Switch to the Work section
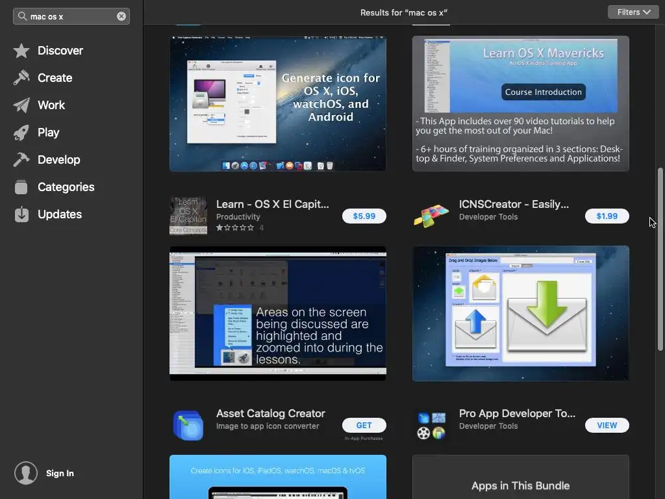The image size is (665, 499). tap(51, 105)
